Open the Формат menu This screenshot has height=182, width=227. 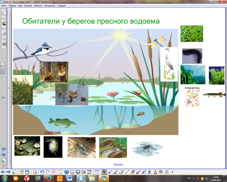coord(38,6)
